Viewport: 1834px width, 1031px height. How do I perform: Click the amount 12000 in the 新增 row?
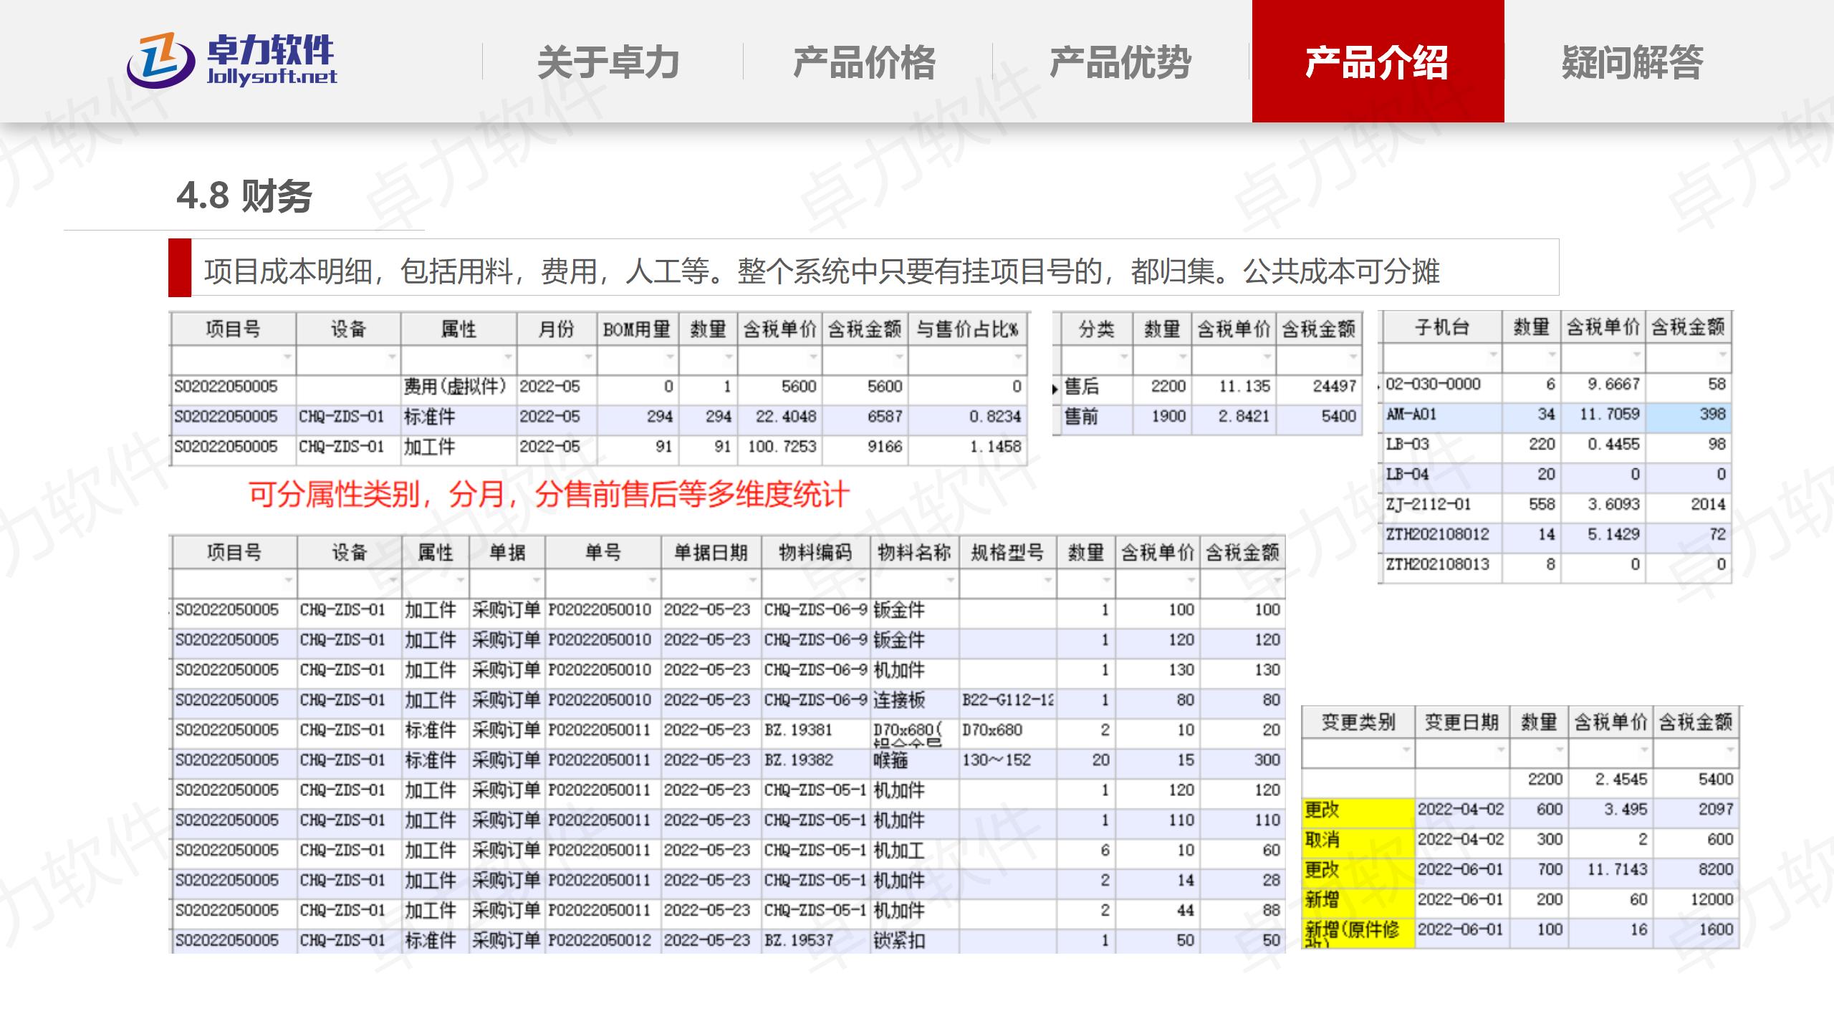tap(1711, 900)
